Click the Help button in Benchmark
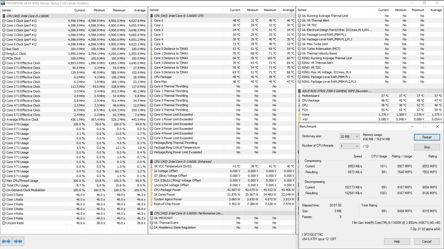Viewport: 444px width, 249px height. coord(397,242)
